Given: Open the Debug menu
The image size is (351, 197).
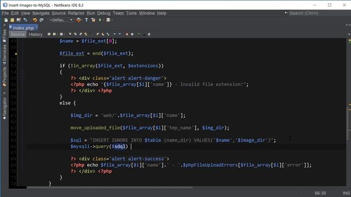Looking at the screenshot, I should pos(104,13).
